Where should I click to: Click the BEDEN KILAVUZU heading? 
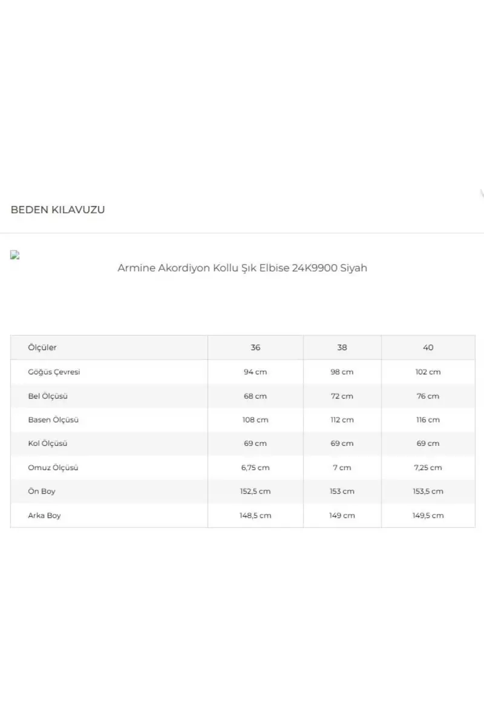tap(58, 210)
